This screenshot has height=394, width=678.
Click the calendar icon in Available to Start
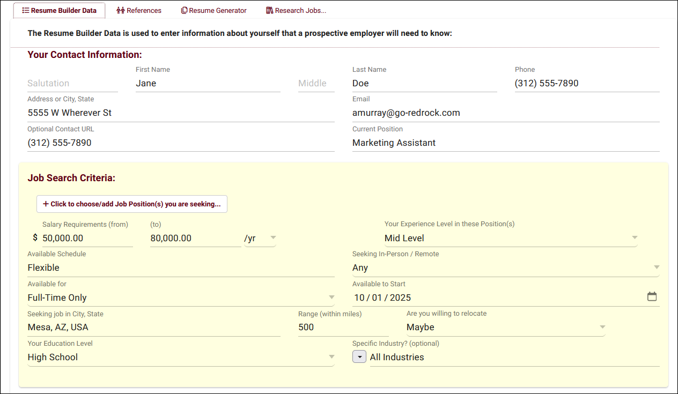coord(652,297)
